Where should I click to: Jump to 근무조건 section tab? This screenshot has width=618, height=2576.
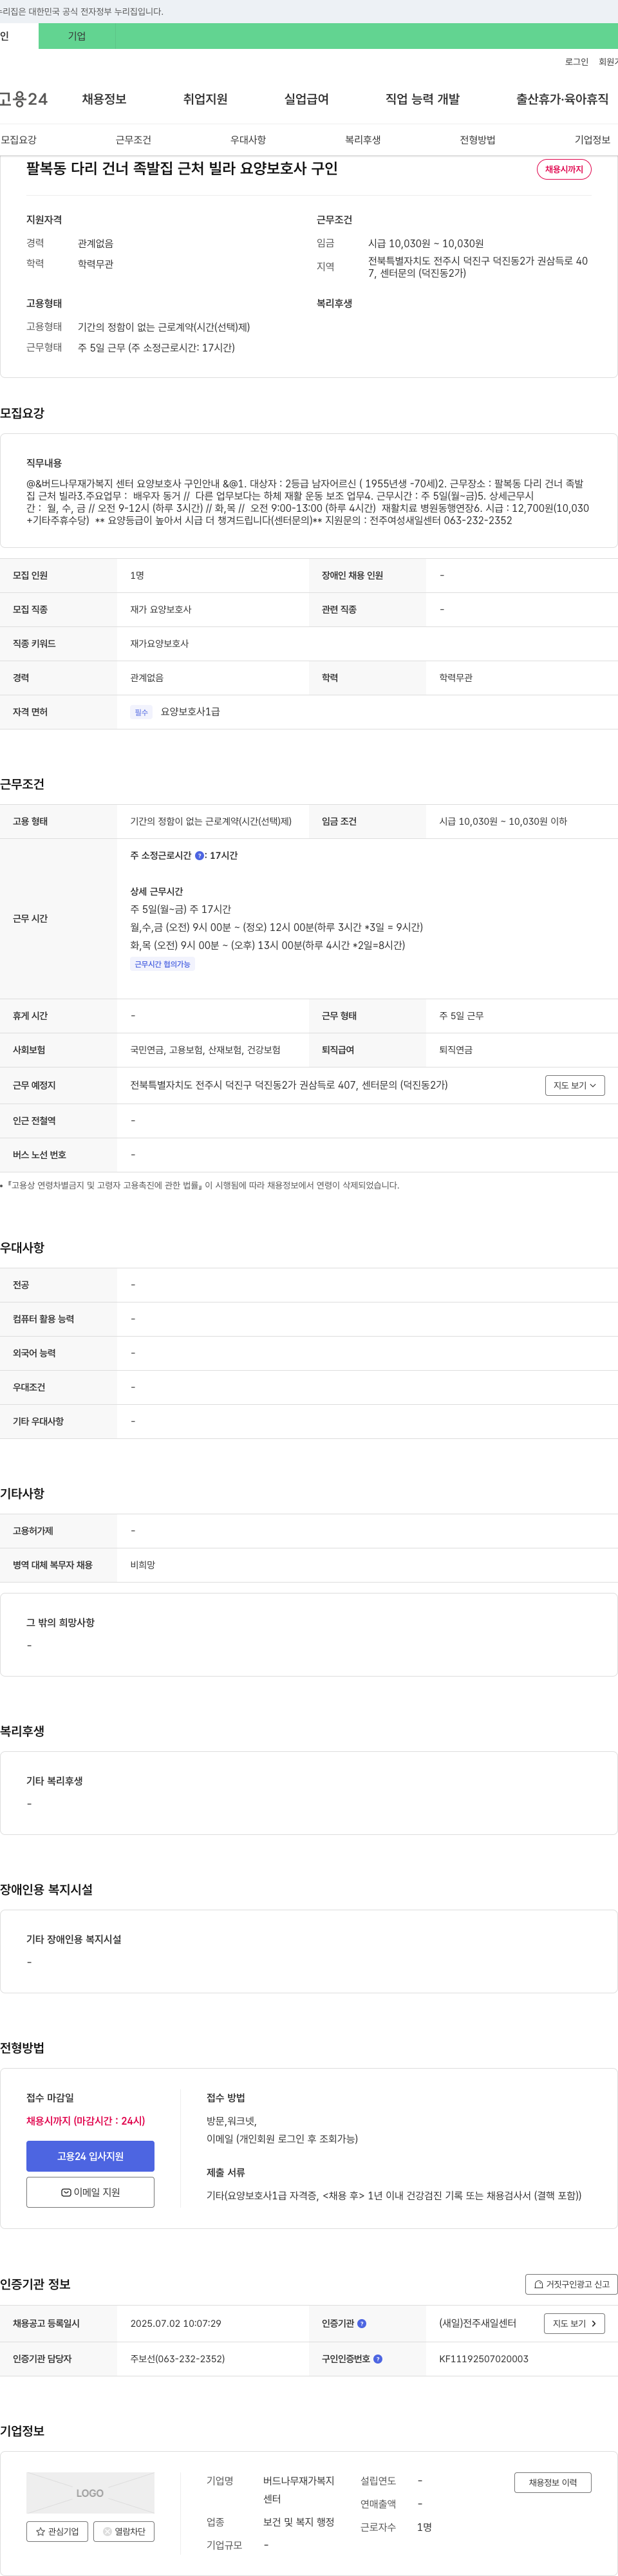coord(133,140)
